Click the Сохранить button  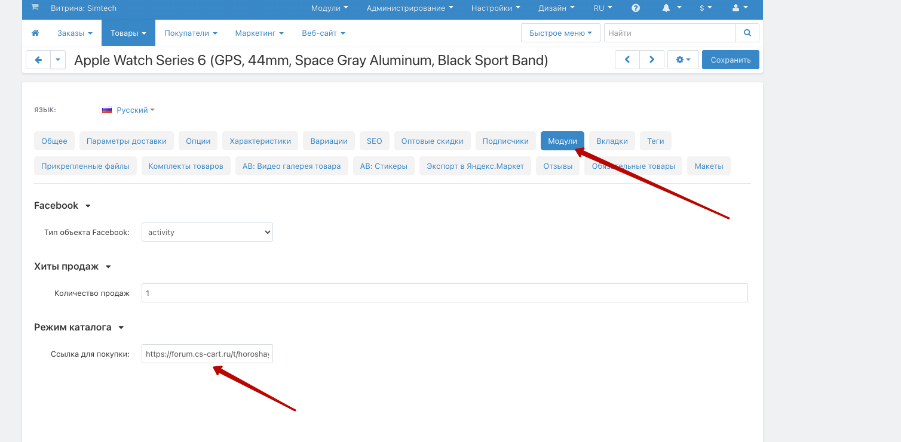(730, 60)
